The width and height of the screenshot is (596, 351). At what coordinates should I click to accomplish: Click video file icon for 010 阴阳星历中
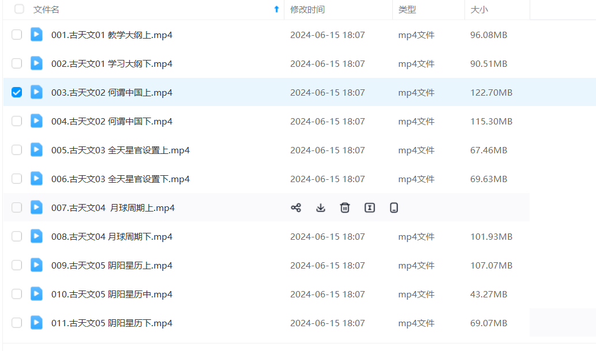click(x=36, y=294)
